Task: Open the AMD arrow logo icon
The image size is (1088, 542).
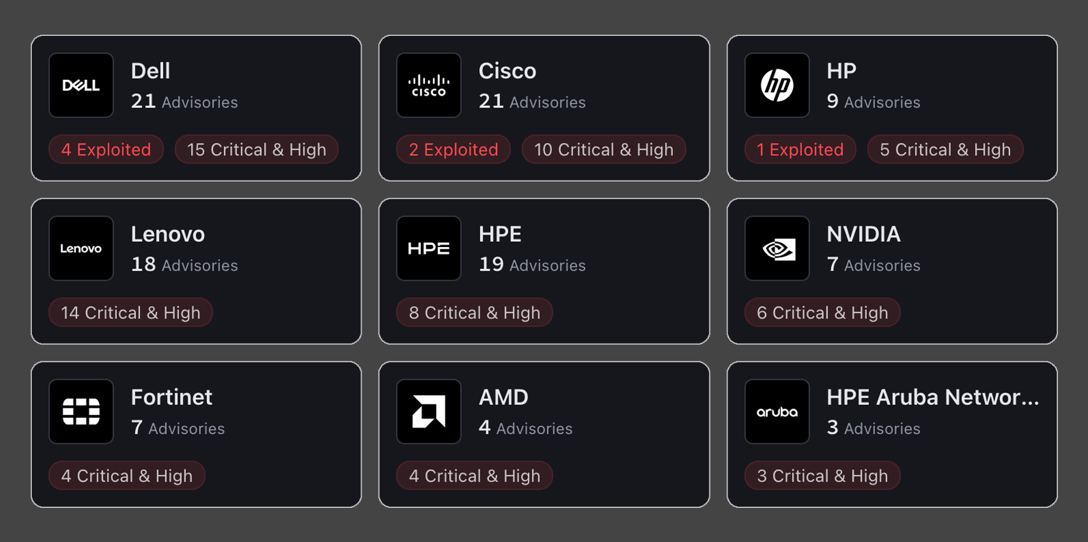Action: click(x=429, y=411)
